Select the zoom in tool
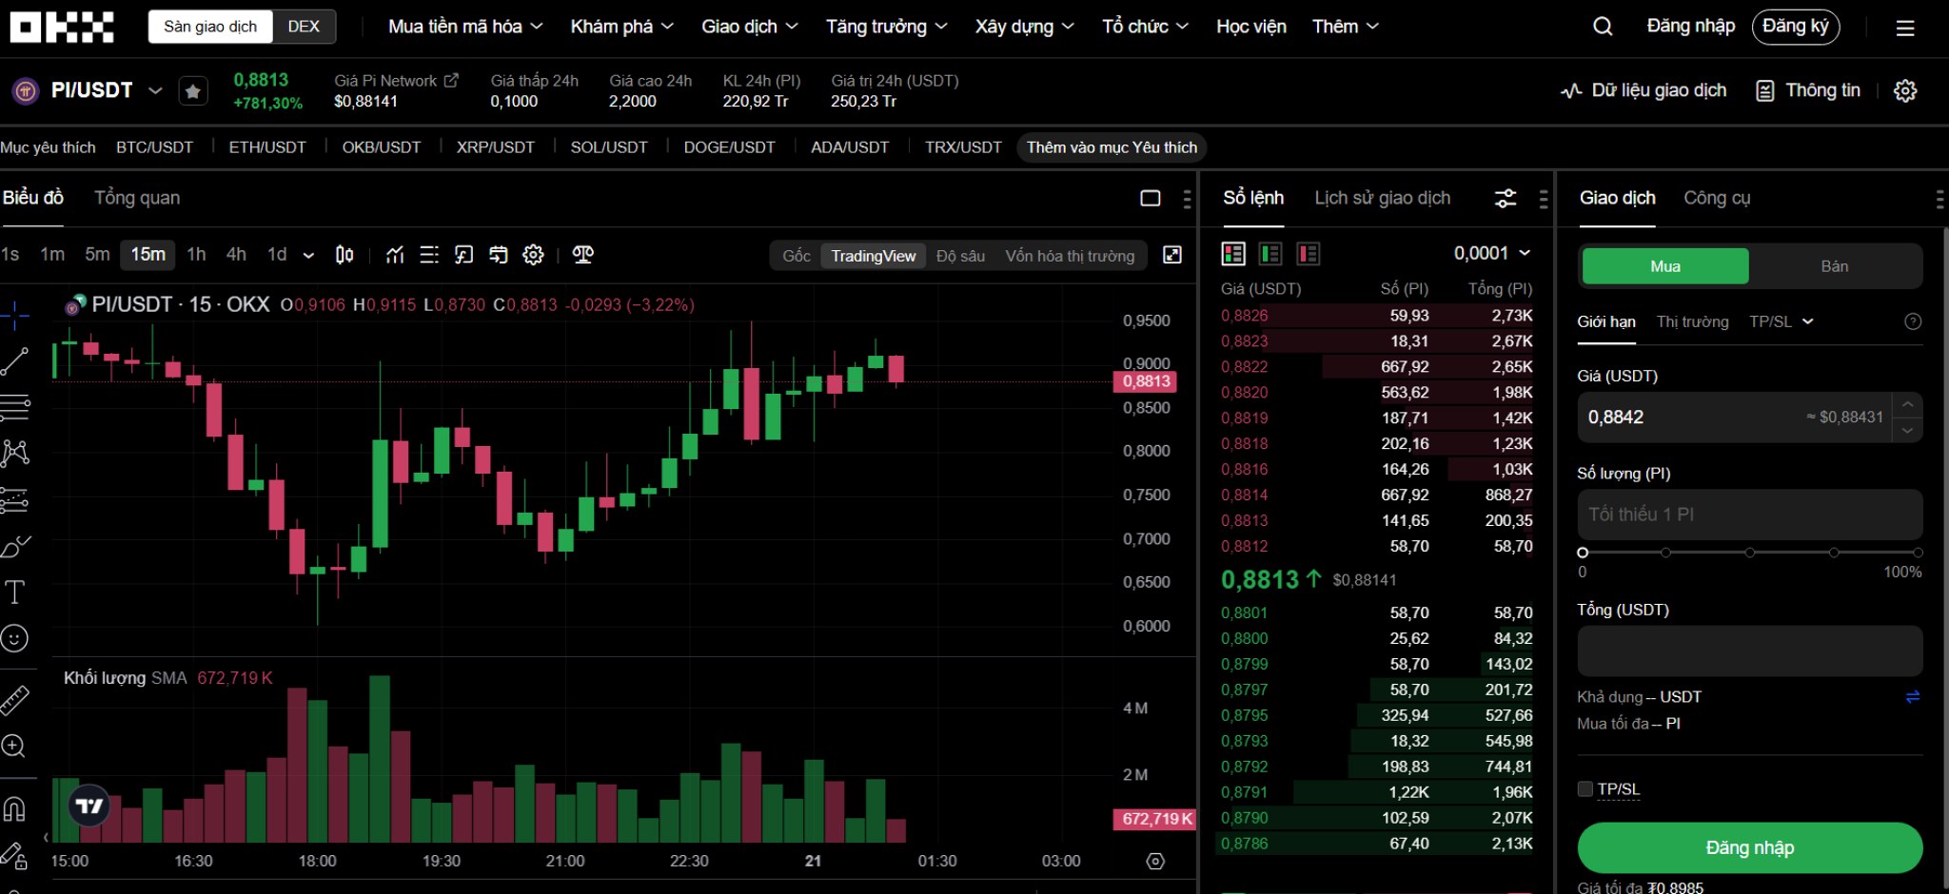 pyautogui.click(x=13, y=747)
